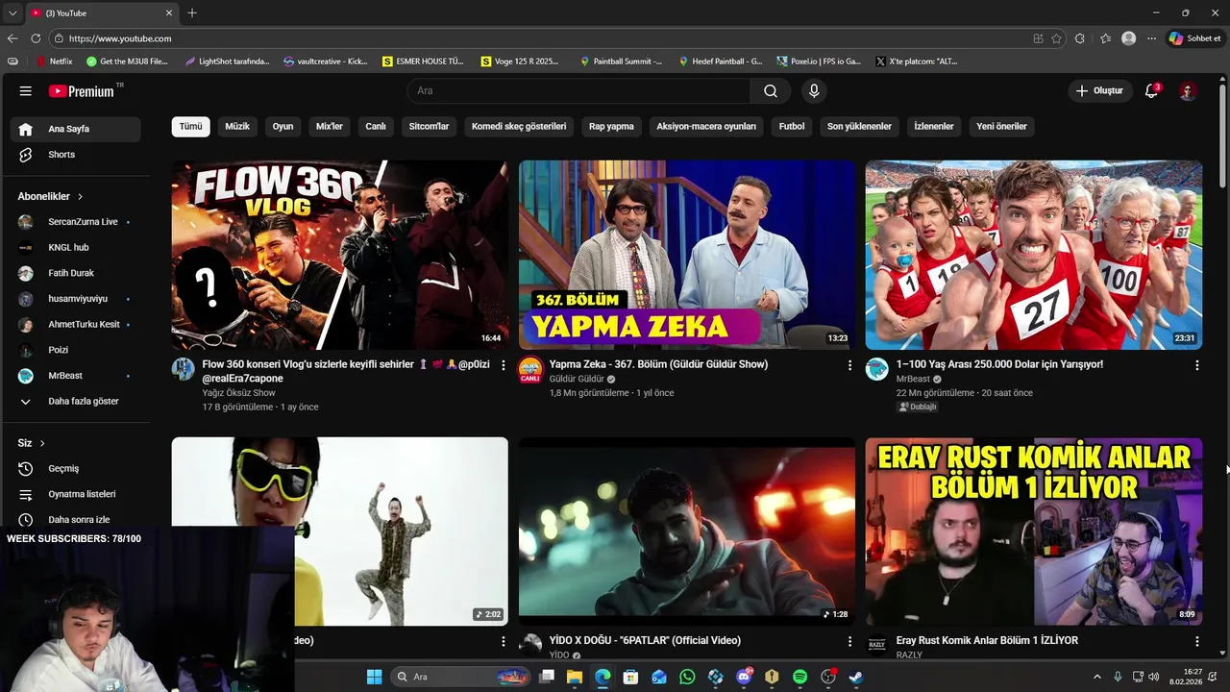Open File Explorer from taskbar
1230x692 pixels.
[575, 677]
